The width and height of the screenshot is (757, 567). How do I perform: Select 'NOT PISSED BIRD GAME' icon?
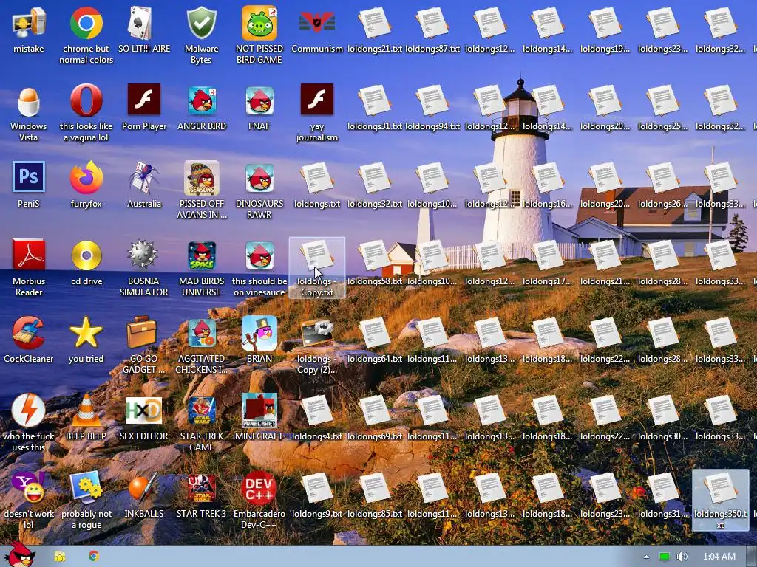click(x=259, y=23)
